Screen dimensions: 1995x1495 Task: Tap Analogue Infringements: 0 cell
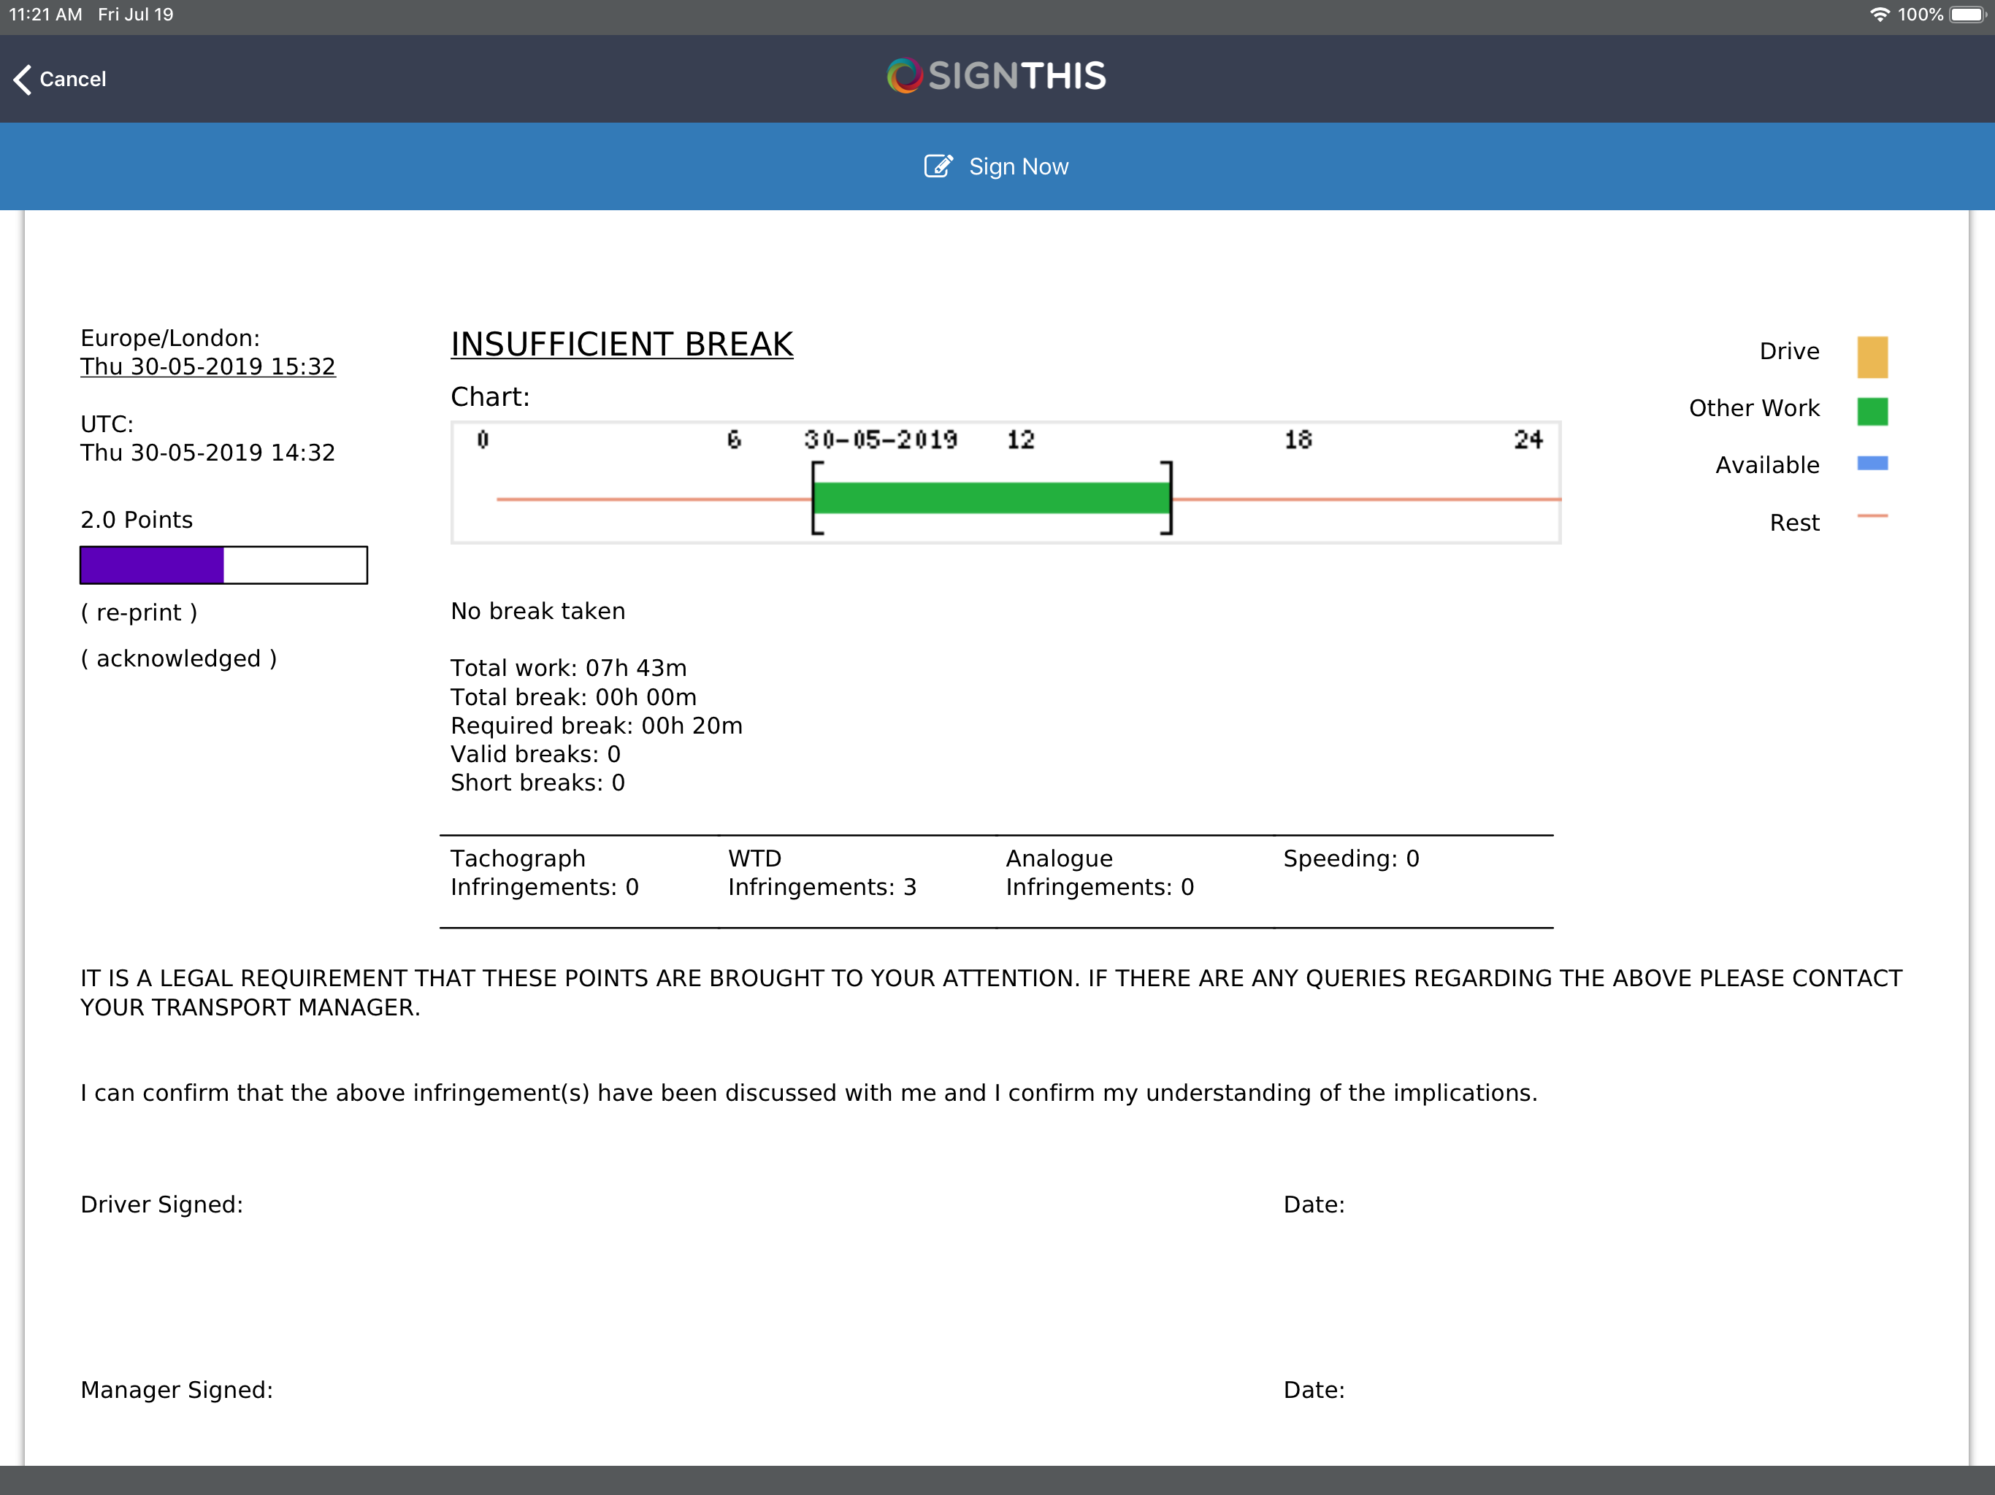coord(1100,873)
